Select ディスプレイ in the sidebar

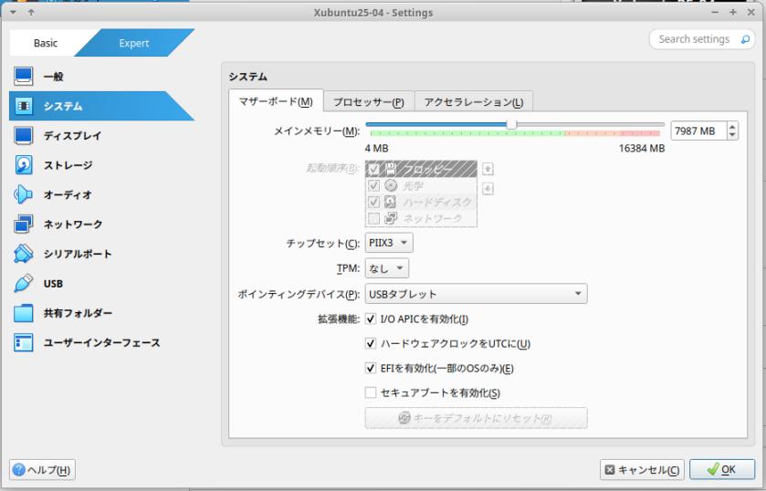[x=72, y=135]
